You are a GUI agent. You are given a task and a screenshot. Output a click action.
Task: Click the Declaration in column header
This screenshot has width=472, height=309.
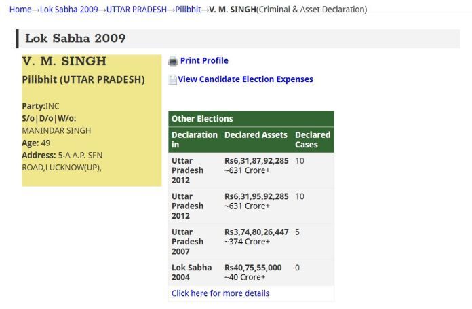(194, 139)
